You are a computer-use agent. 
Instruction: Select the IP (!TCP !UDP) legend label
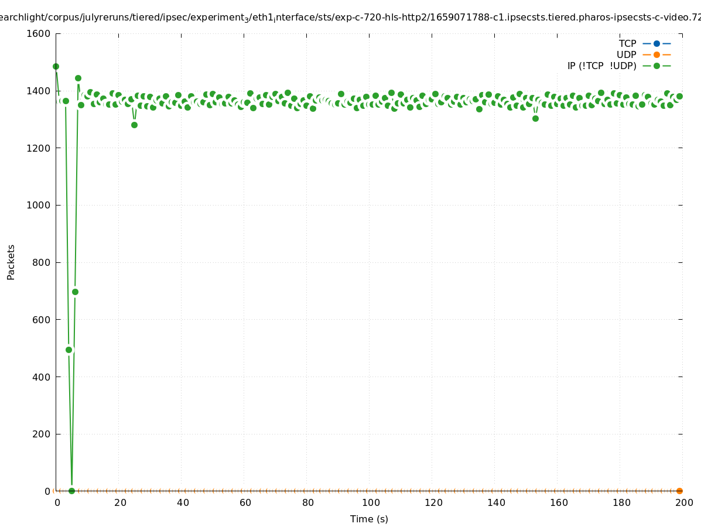tap(601, 66)
